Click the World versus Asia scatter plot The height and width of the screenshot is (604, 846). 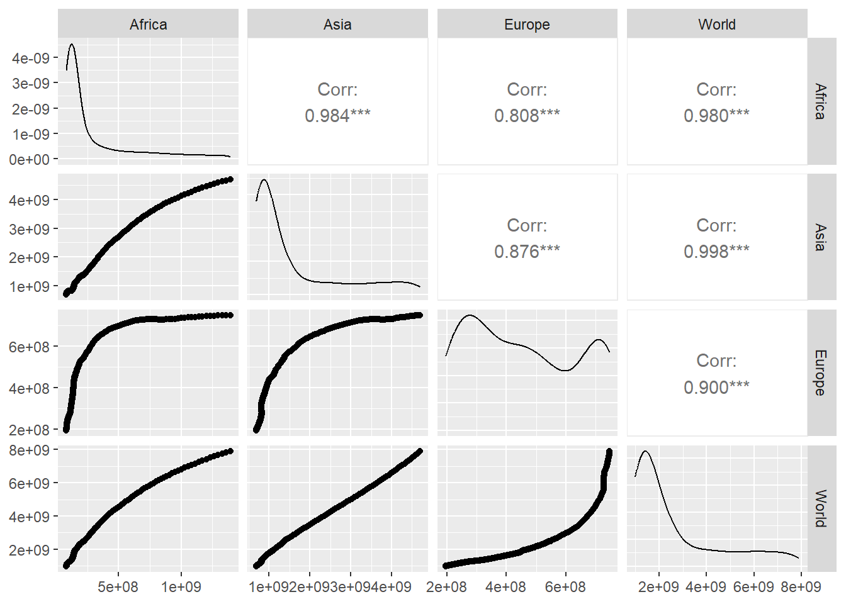337,508
